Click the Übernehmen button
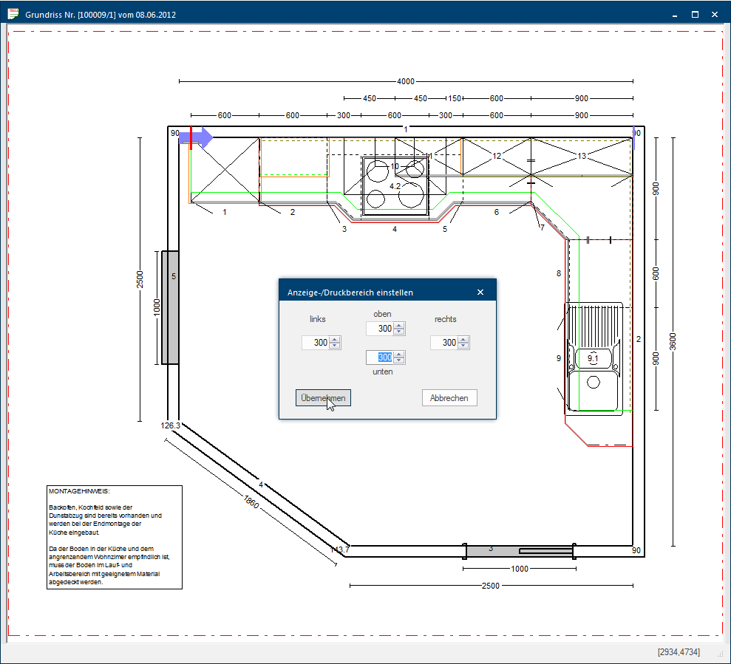Viewport: 731px width, 664px height. (323, 398)
